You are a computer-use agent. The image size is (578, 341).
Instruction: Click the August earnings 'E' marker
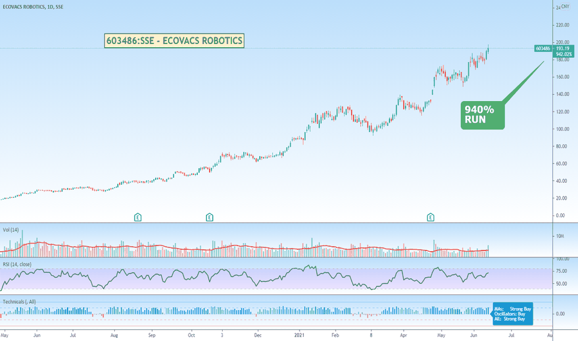click(x=138, y=218)
